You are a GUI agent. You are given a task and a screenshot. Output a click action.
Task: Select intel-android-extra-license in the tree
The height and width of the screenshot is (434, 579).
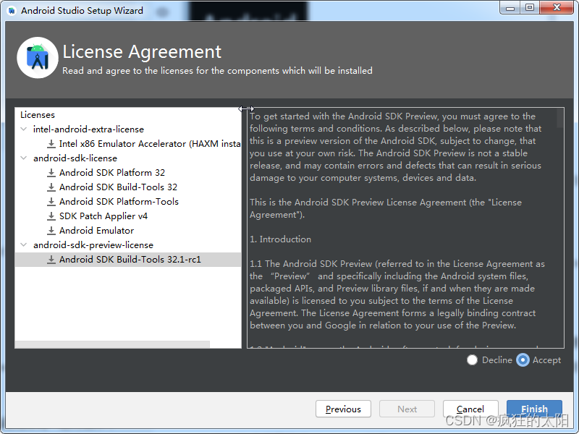pyautogui.click(x=88, y=129)
